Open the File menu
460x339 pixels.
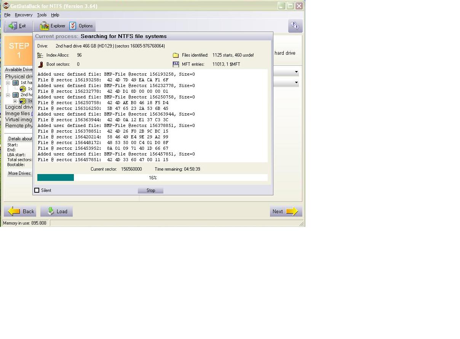click(7, 15)
